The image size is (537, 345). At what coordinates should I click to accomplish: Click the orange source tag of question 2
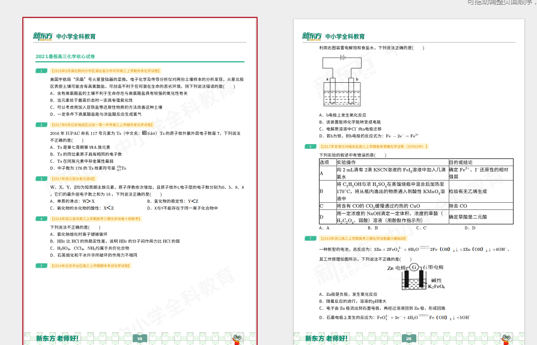click(x=102, y=125)
